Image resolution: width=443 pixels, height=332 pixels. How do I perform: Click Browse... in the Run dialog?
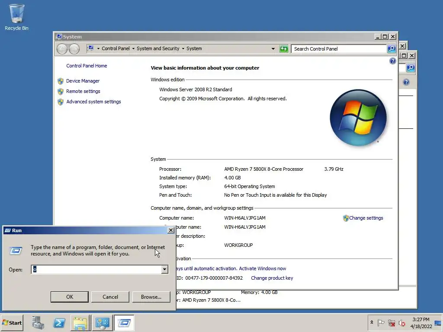pyautogui.click(x=151, y=297)
